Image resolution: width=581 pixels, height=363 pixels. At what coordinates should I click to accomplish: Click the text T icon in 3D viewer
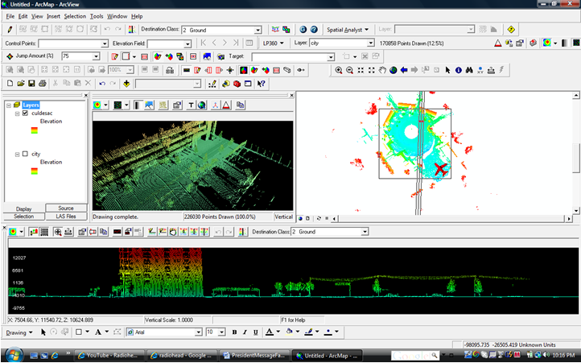191,105
